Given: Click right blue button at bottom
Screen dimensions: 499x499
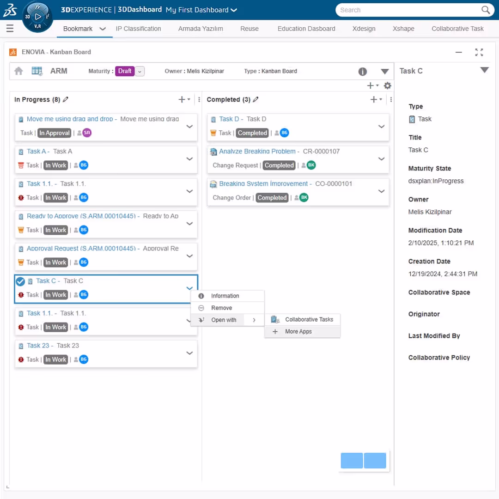Looking at the screenshot, I should click(375, 460).
